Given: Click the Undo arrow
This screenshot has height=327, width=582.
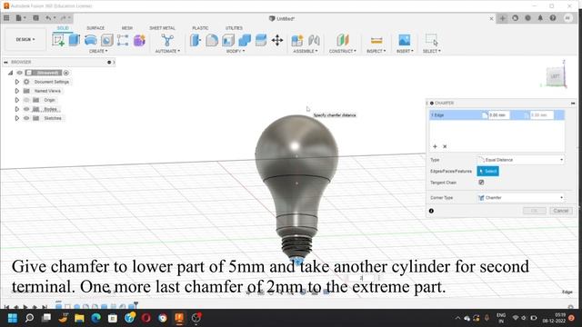Looking at the screenshot, I should pos(48,18).
